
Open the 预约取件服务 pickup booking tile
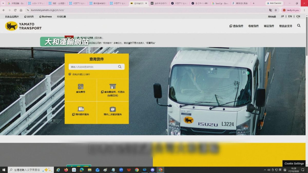click(x=81, y=113)
